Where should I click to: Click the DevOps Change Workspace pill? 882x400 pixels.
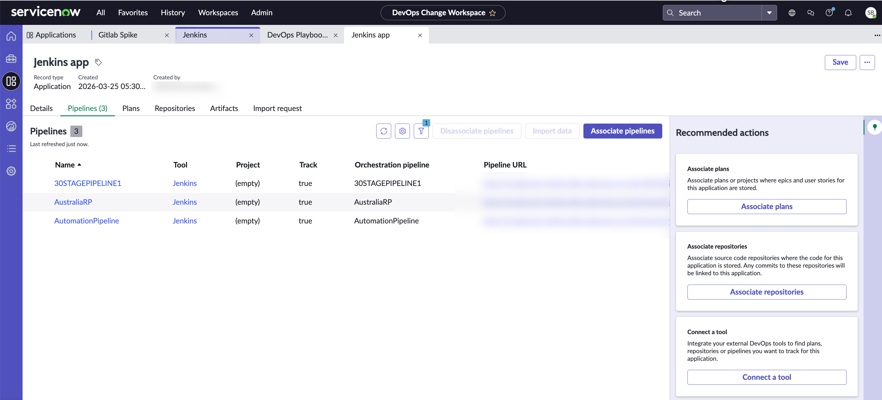tap(443, 13)
